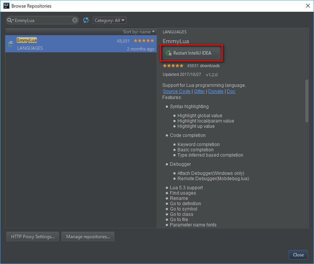Click the version 'v1.2.0' text
This screenshot has width=314, height=264.
click(x=212, y=75)
